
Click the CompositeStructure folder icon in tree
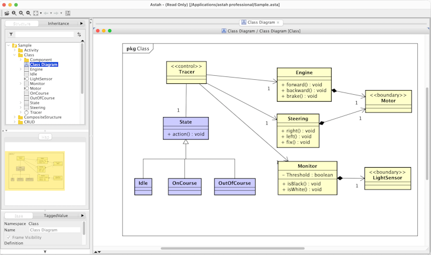click(x=21, y=117)
